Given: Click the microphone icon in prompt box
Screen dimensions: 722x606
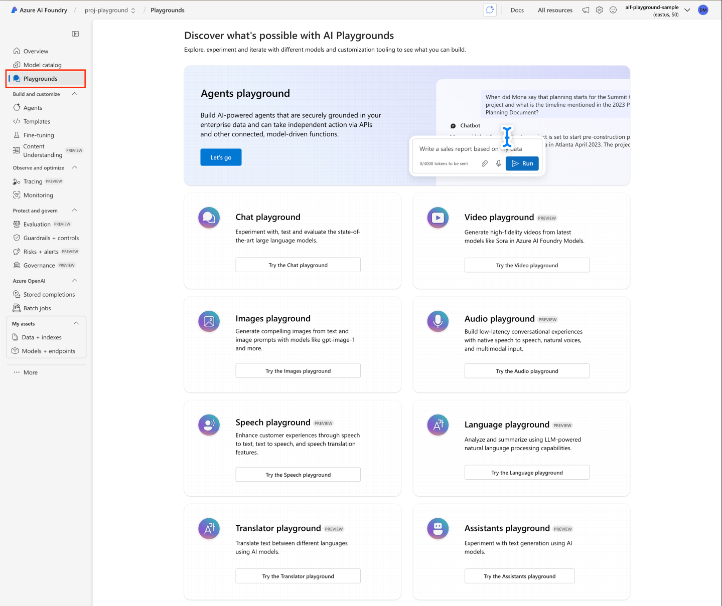Looking at the screenshot, I should point(499,163).
